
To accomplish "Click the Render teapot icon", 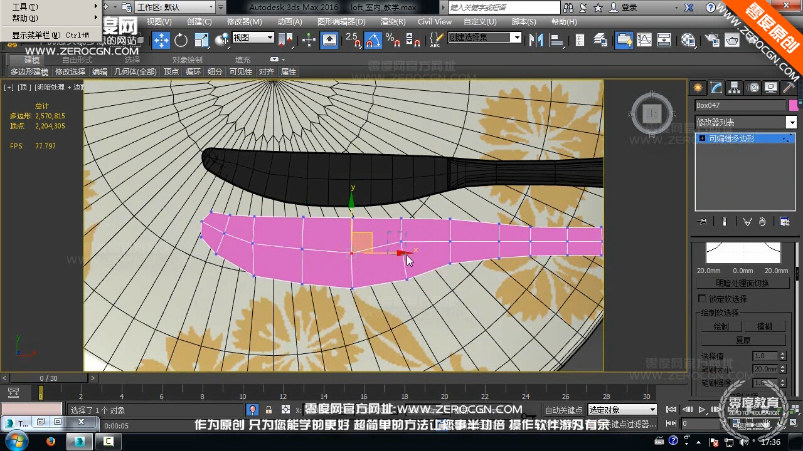I will (732, 40).
